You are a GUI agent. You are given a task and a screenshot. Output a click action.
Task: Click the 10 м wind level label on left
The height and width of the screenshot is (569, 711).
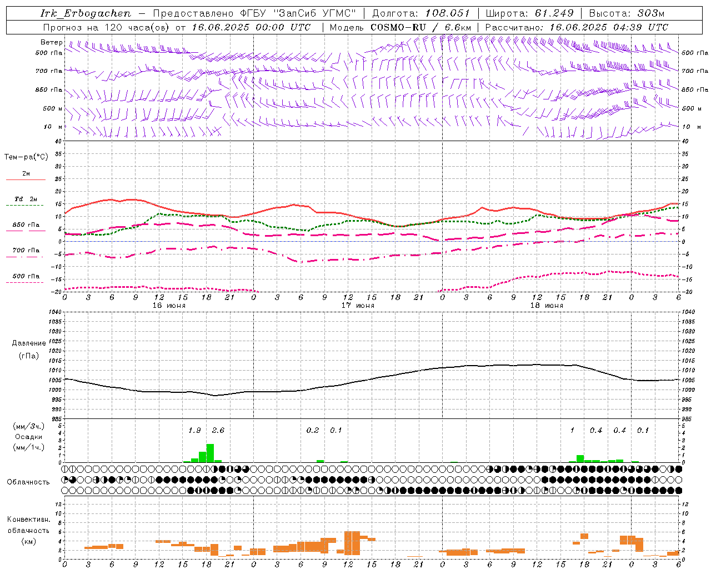click(53, 127)
